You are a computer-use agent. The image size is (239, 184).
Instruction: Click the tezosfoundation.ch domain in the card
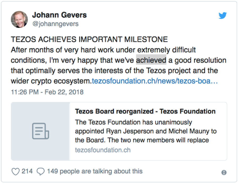tap(103, 150)
